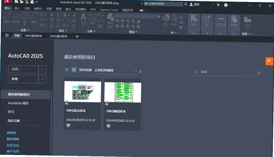Image resolution: width=274 pixels, height=157 pixels.
Task: Click the Fillet tool icon
Action: tap(65, 20)
